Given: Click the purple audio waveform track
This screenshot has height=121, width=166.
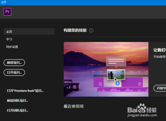Looking at the screenshot, I should (123, 90).
